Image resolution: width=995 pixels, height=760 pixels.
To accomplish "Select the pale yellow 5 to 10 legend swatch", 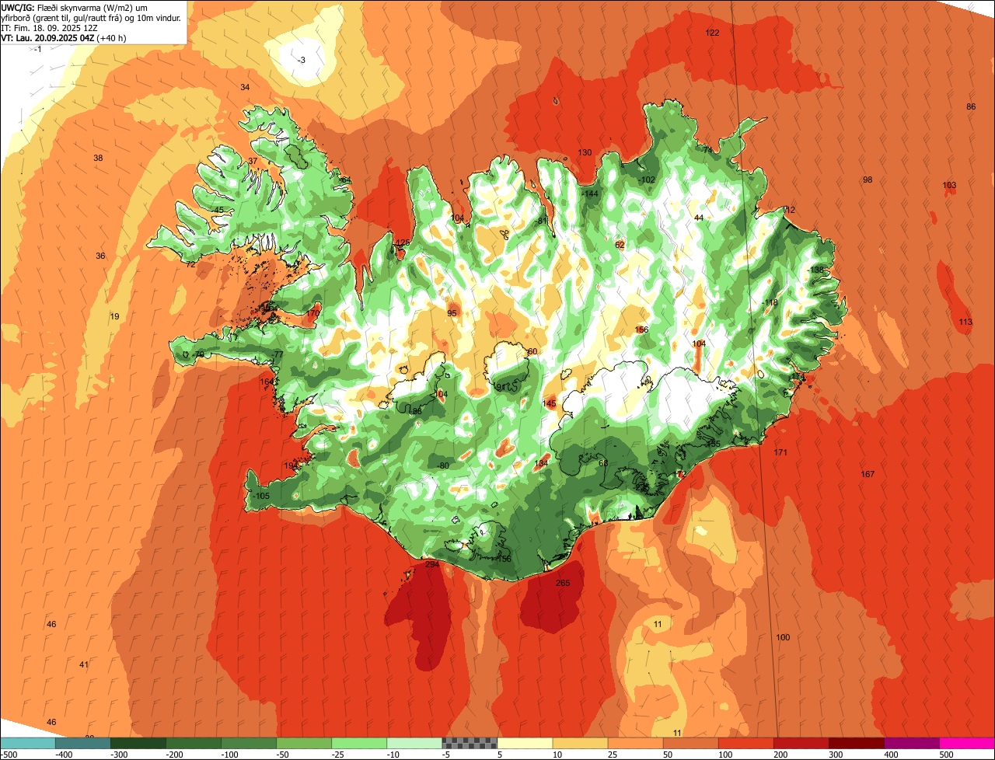I will pyautogui.click(x=525, y=743).
